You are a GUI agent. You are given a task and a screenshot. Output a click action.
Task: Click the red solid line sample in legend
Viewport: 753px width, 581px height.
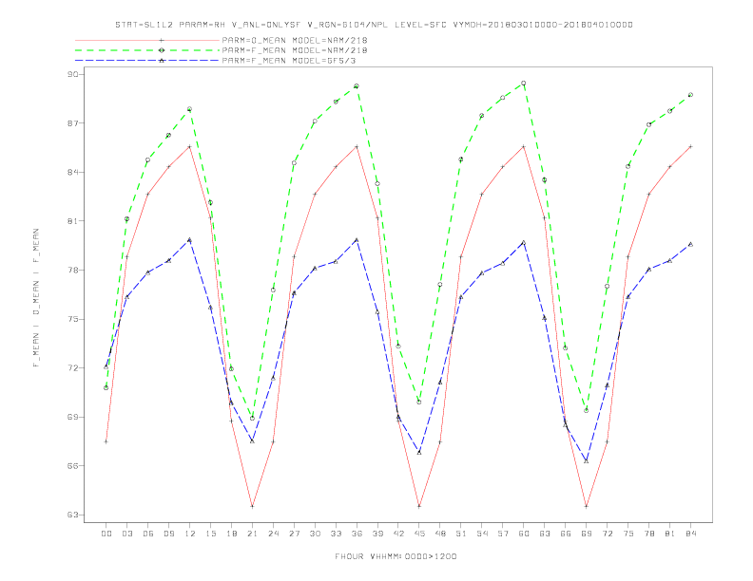pyautogui.click(x=147, y=40)
